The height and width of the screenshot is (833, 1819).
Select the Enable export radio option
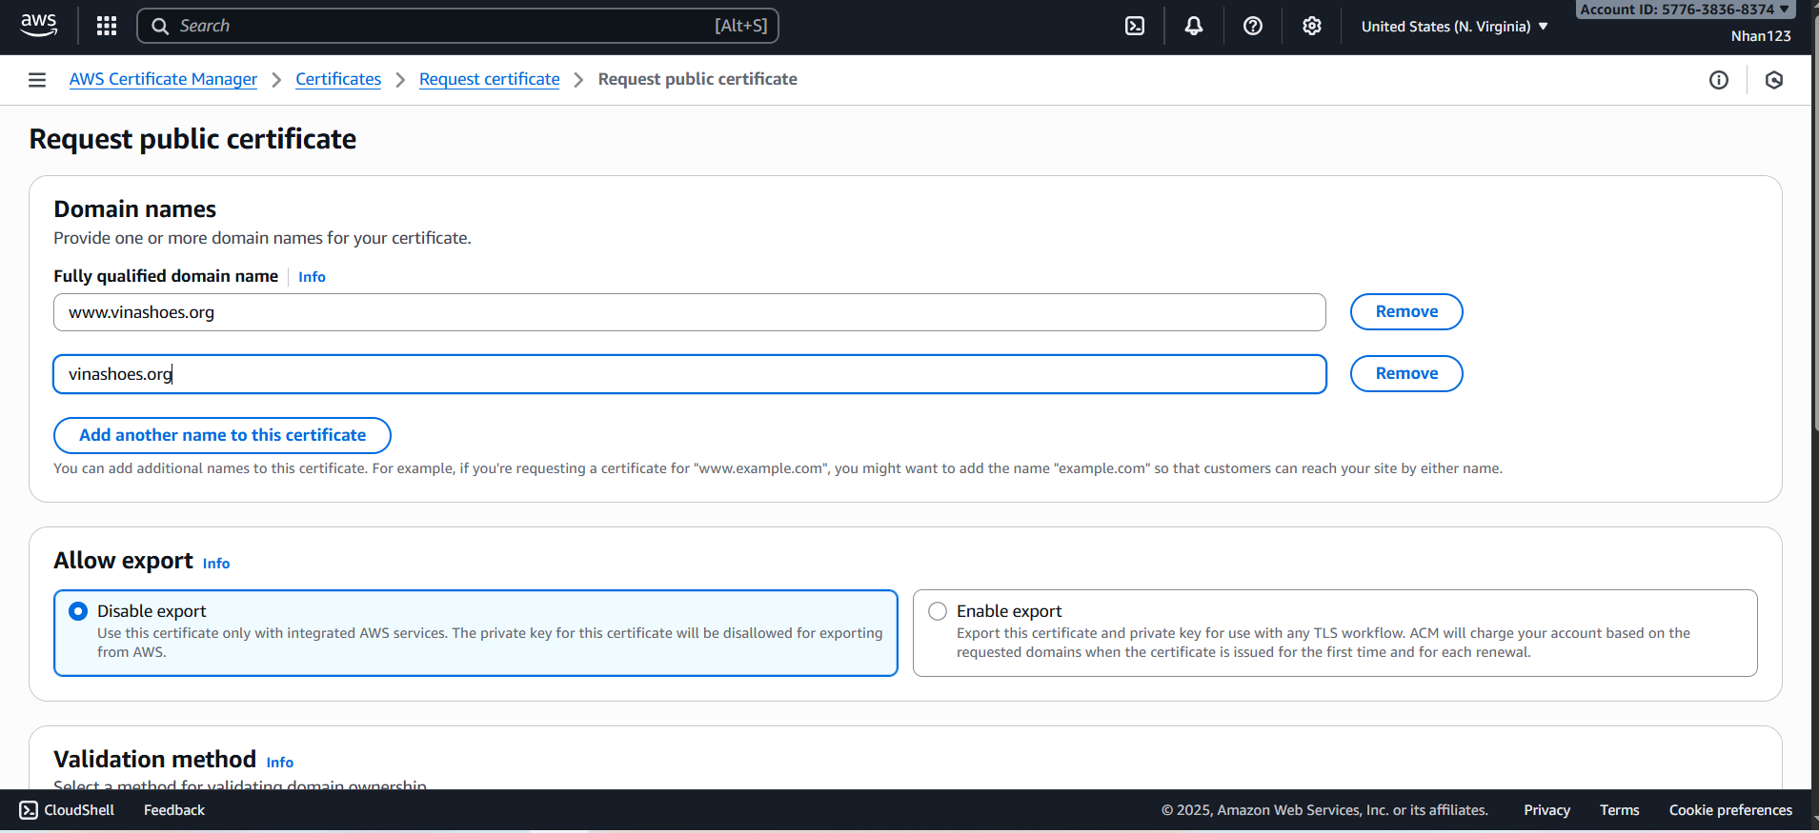pyautogui.click(x=938, y=611)
